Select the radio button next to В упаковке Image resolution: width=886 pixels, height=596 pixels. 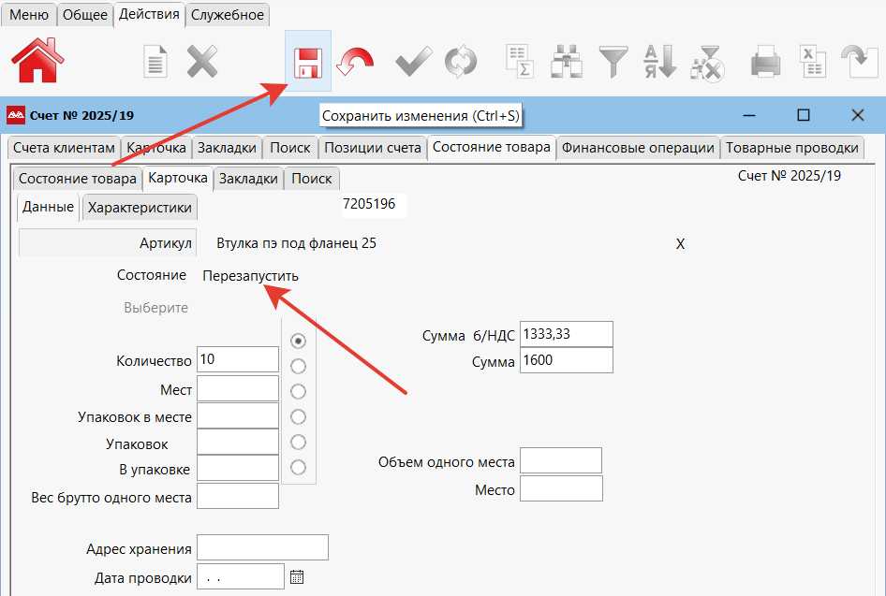tap(299, 467)
